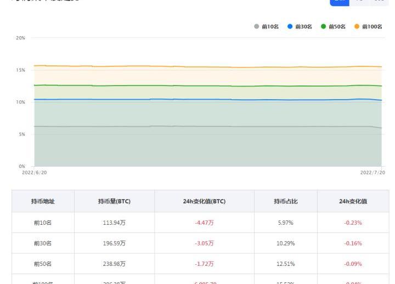This screenshot has height=284, width=395.
Task: Click the last 24h变化值 header without BTC
Action: pos(353,201)
